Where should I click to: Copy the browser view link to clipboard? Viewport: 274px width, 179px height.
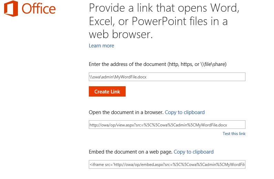coord(185,112)
